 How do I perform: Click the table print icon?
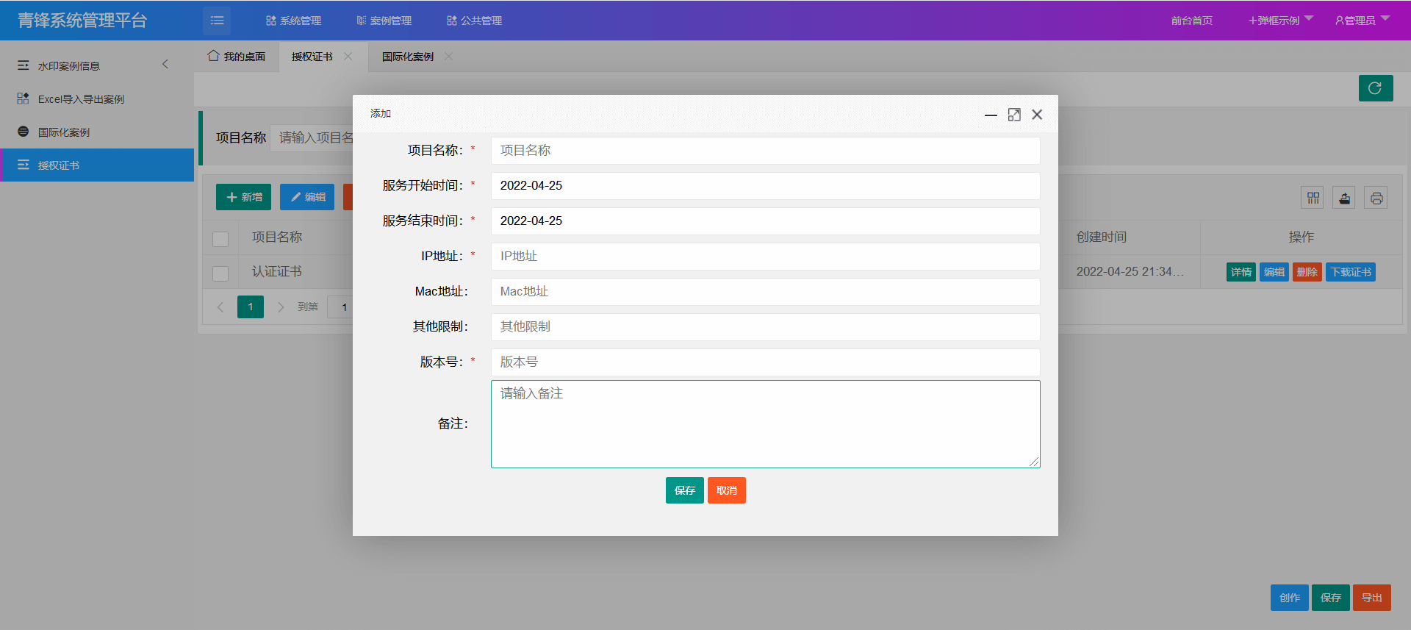1376,198
